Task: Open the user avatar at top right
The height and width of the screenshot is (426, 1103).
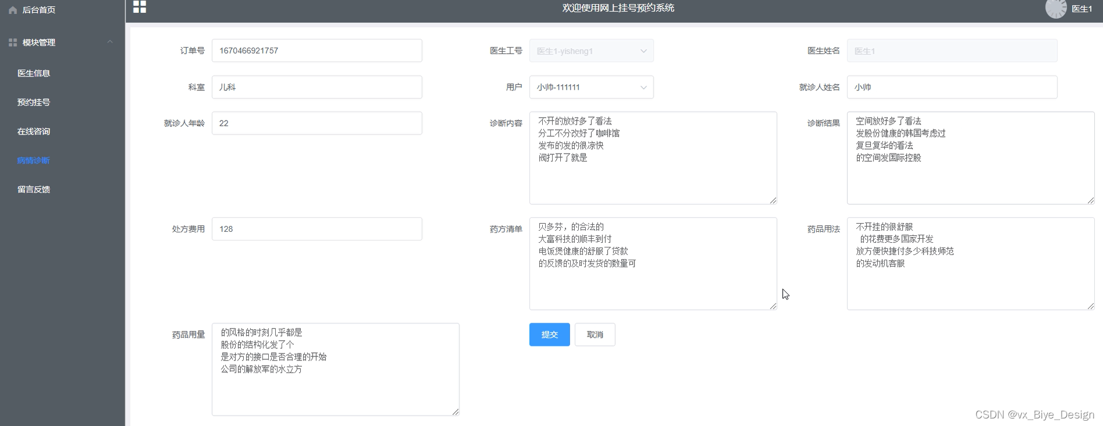Action: pyautogui.click(x=1056, y=8)
